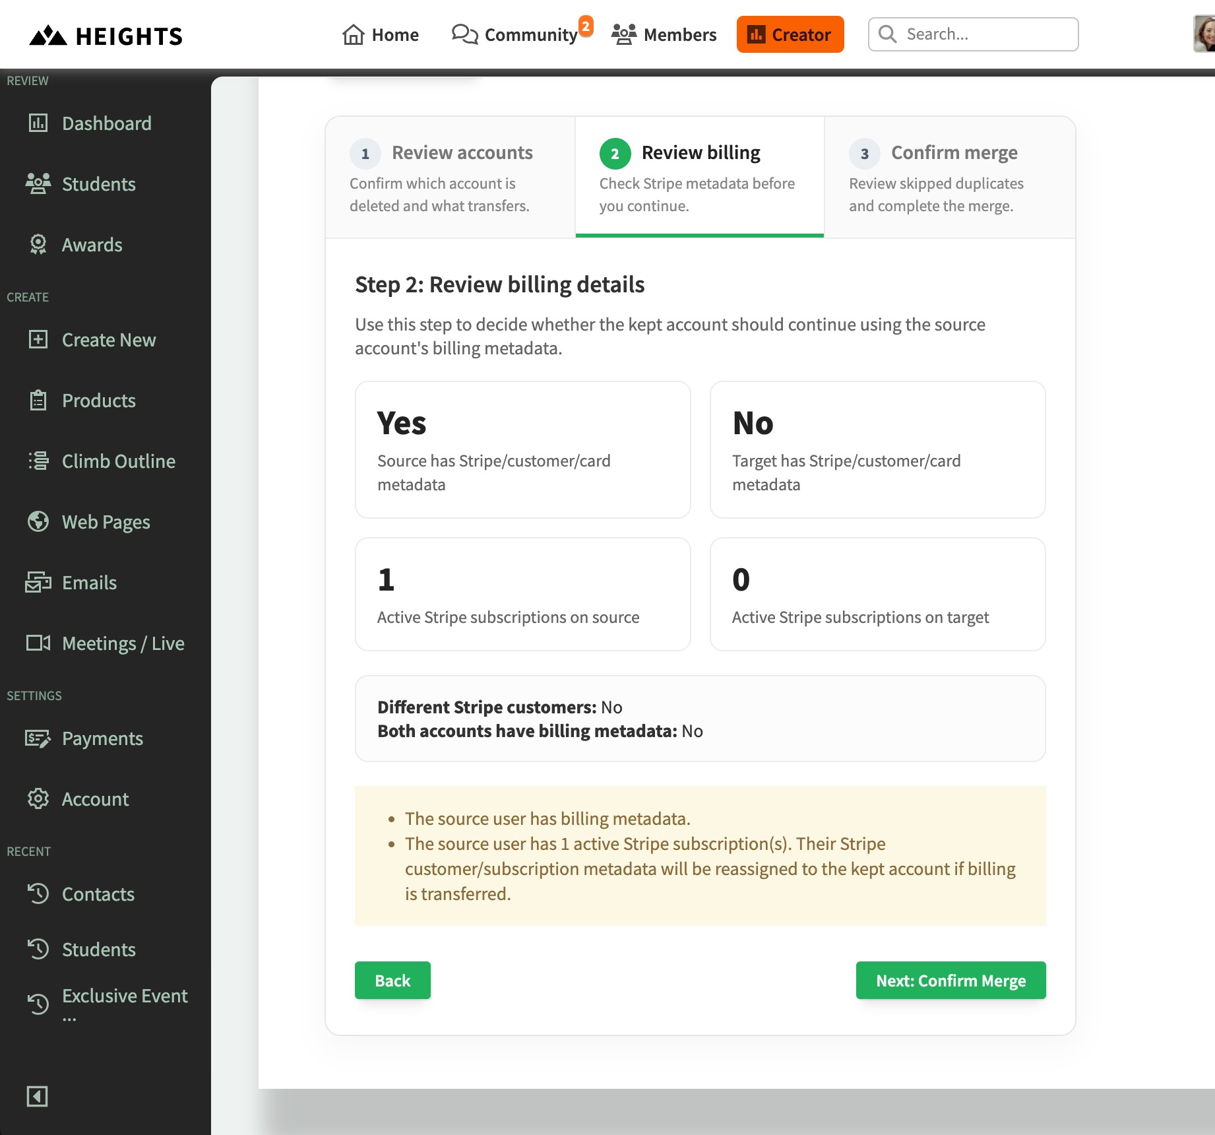Click the Exclusive Event history icon
The image size is (1215, 1135).
pos(38,1004)
